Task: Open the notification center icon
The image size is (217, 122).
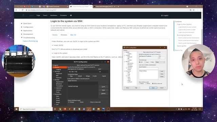Action: coord(200,109)
